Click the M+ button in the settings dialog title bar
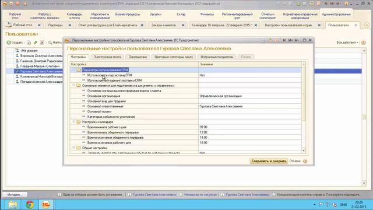The width and height of the screenshot is (373, 210). 290,40
